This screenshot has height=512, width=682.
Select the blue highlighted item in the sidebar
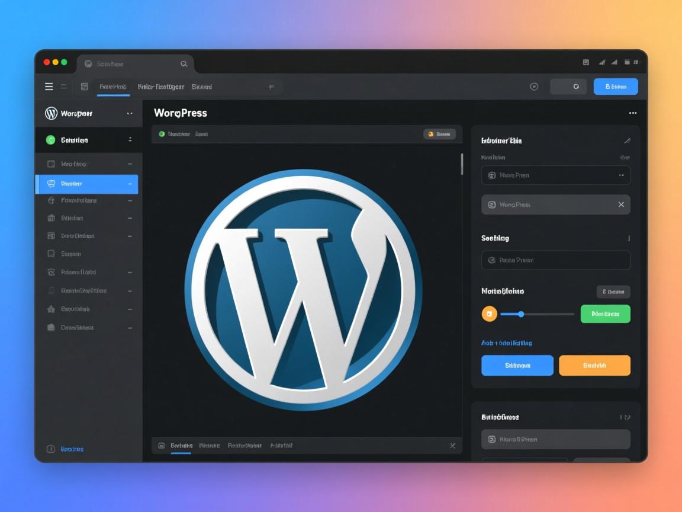87,184
